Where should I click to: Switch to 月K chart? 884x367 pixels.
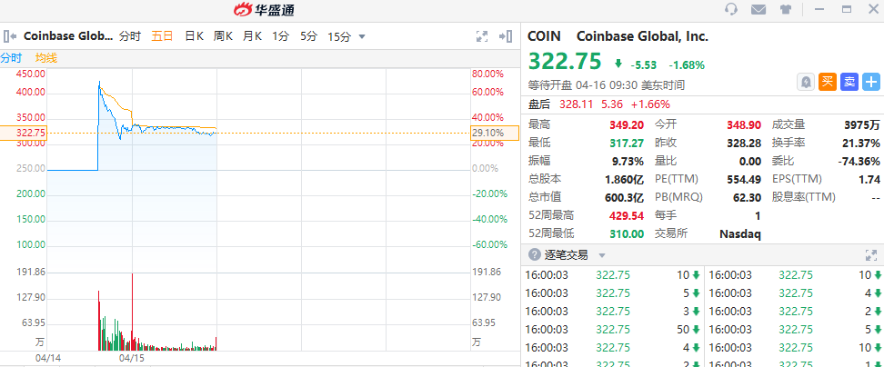point(252,36)
